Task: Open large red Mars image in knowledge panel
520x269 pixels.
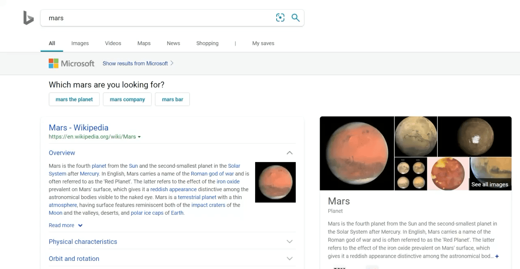Action: (x=357, y=153)
